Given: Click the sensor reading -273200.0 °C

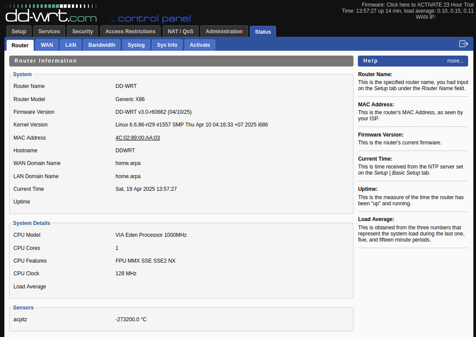Looking at the screenshot, I should click(x=131, y=319).
